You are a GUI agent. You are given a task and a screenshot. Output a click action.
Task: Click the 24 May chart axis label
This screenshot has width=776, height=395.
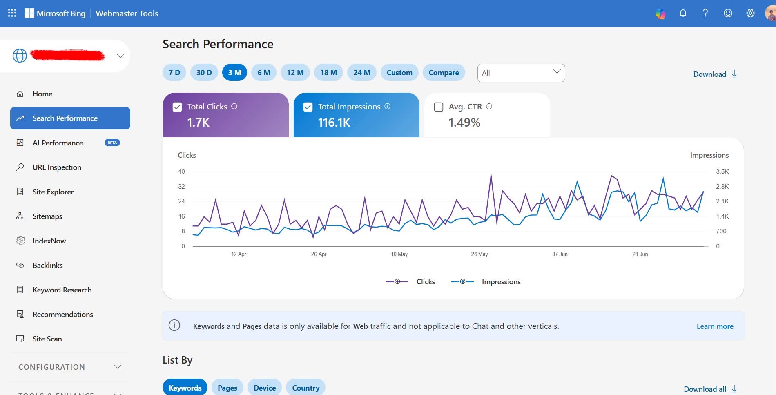479,254
